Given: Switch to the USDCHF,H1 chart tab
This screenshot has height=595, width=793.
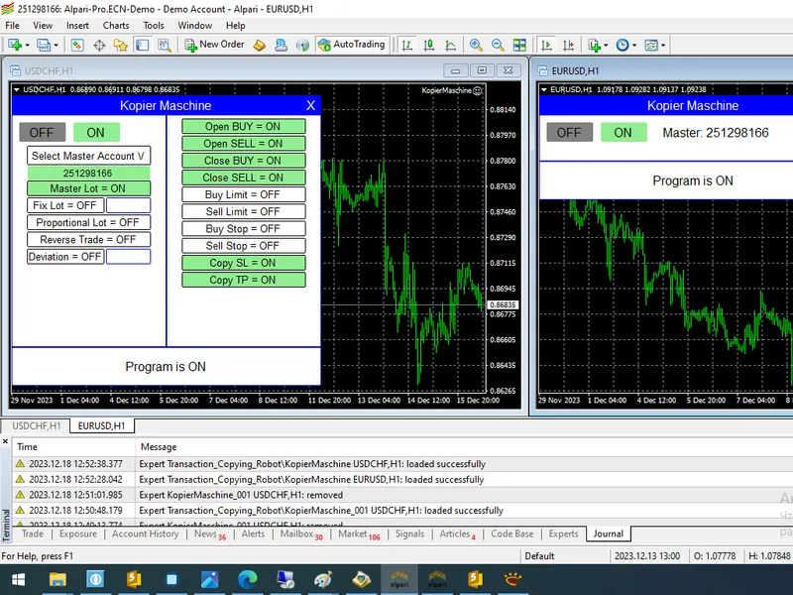Looking at the screenshot, I should tap(37, 426).
